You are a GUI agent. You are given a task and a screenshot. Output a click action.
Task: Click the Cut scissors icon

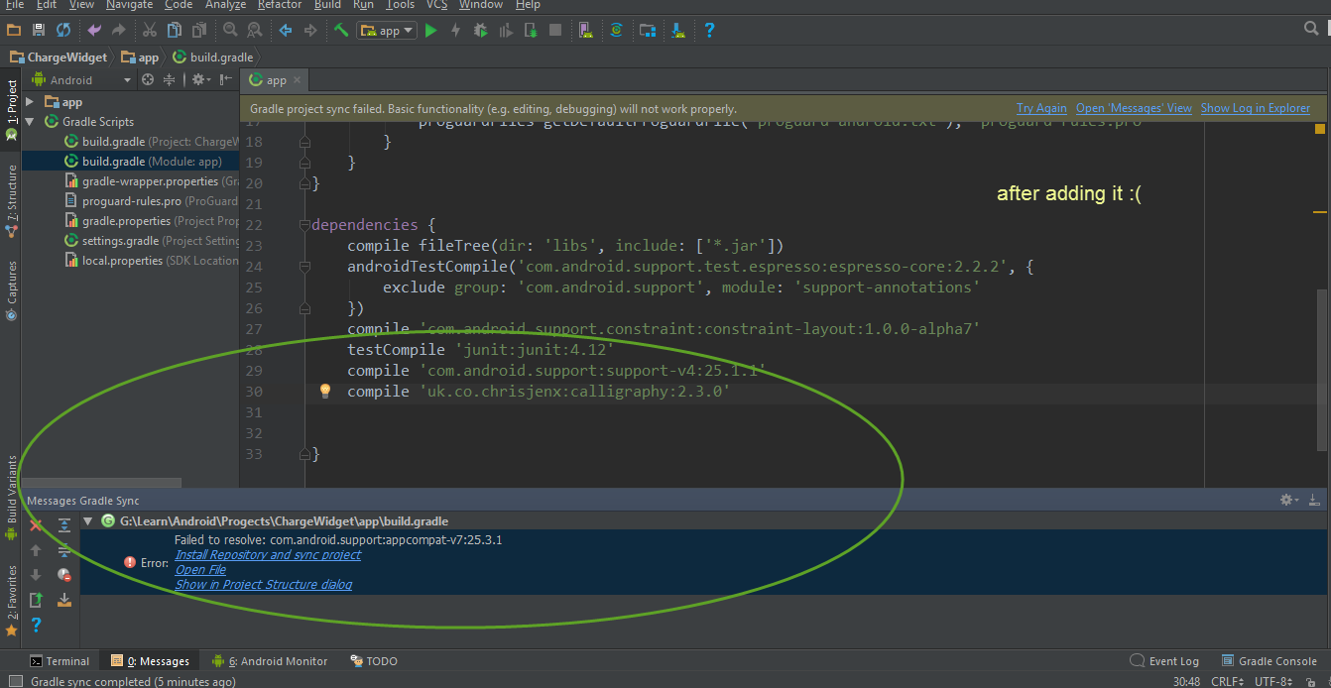149,31
